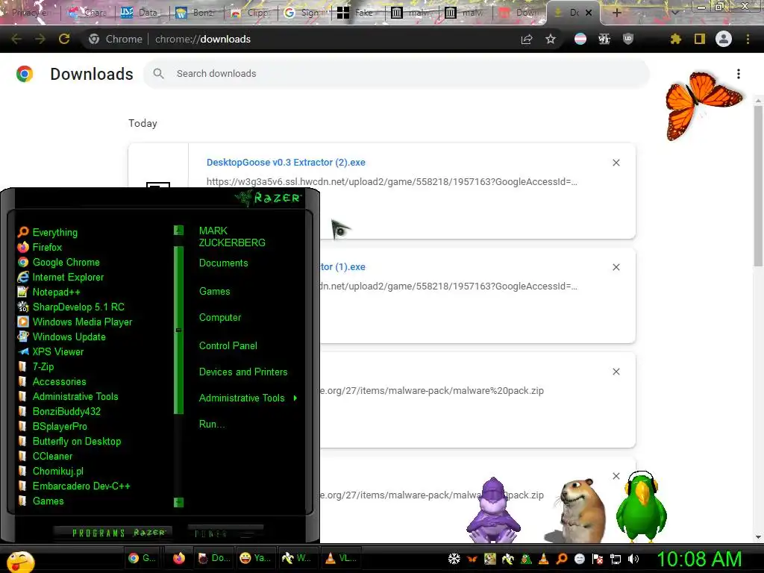Switch to the Firefox taskbar button
The image size is (764, 573).
pos(179,558)
